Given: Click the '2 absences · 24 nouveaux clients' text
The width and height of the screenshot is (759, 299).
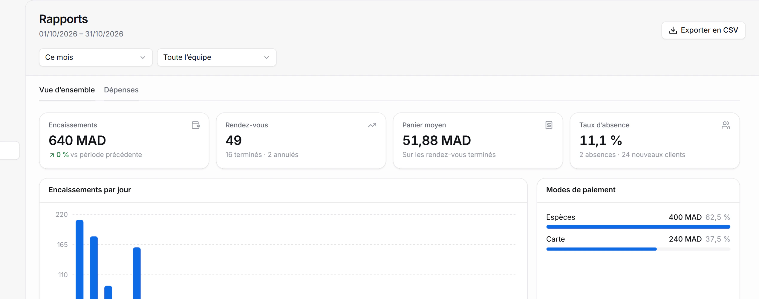Looking at the screenshot, I should [x=632, y=155].
